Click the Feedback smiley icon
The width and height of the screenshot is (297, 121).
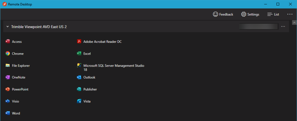coord(215,14)
